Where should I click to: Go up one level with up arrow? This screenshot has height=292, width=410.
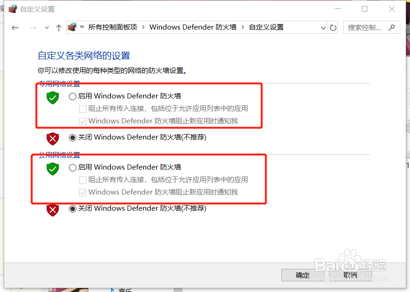point(59,28)
